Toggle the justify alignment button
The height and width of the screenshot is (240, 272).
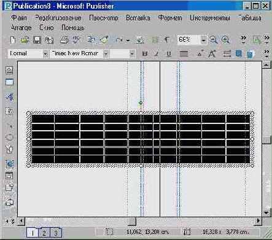(x=184, y=54)
